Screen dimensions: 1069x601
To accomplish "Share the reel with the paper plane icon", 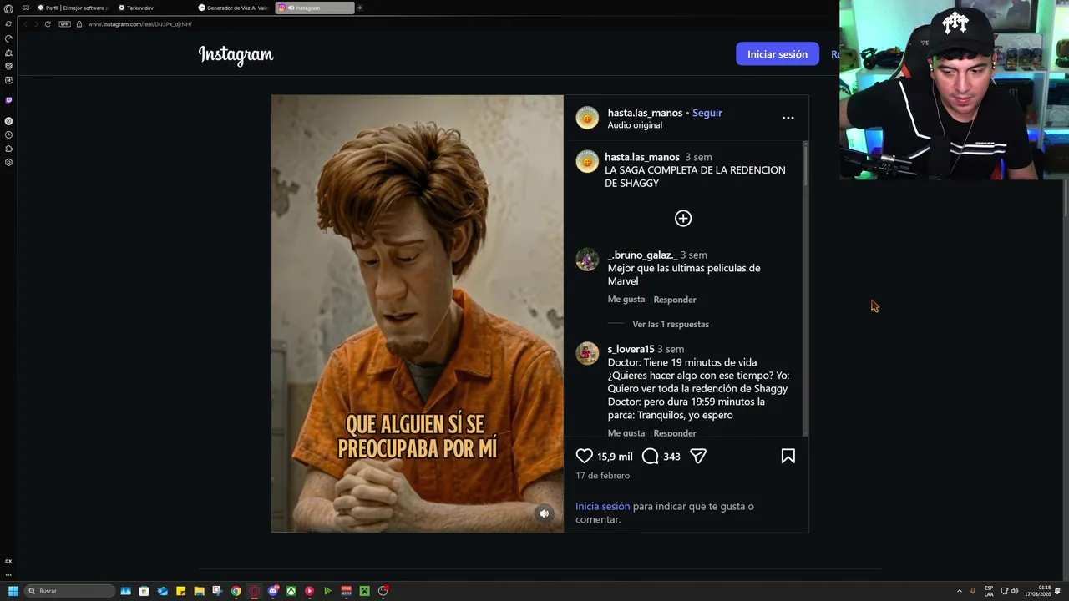I will [698, 456].
